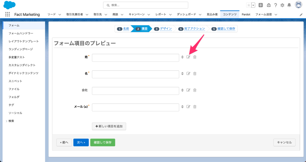The image size is (306, 162).
Task: Open the Trailhead guidance icon
Action: (x=269, y=5)
